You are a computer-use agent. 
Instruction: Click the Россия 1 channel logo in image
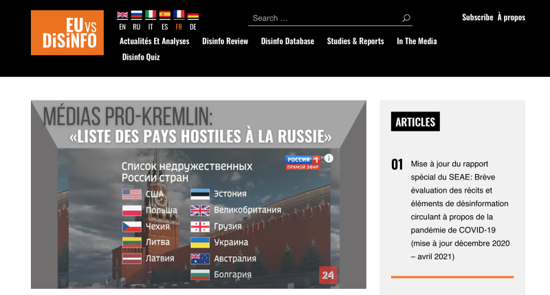click(x=302, y=163)
